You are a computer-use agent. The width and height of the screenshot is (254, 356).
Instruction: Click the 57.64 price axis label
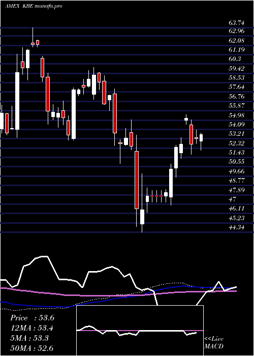coord(237,87)
